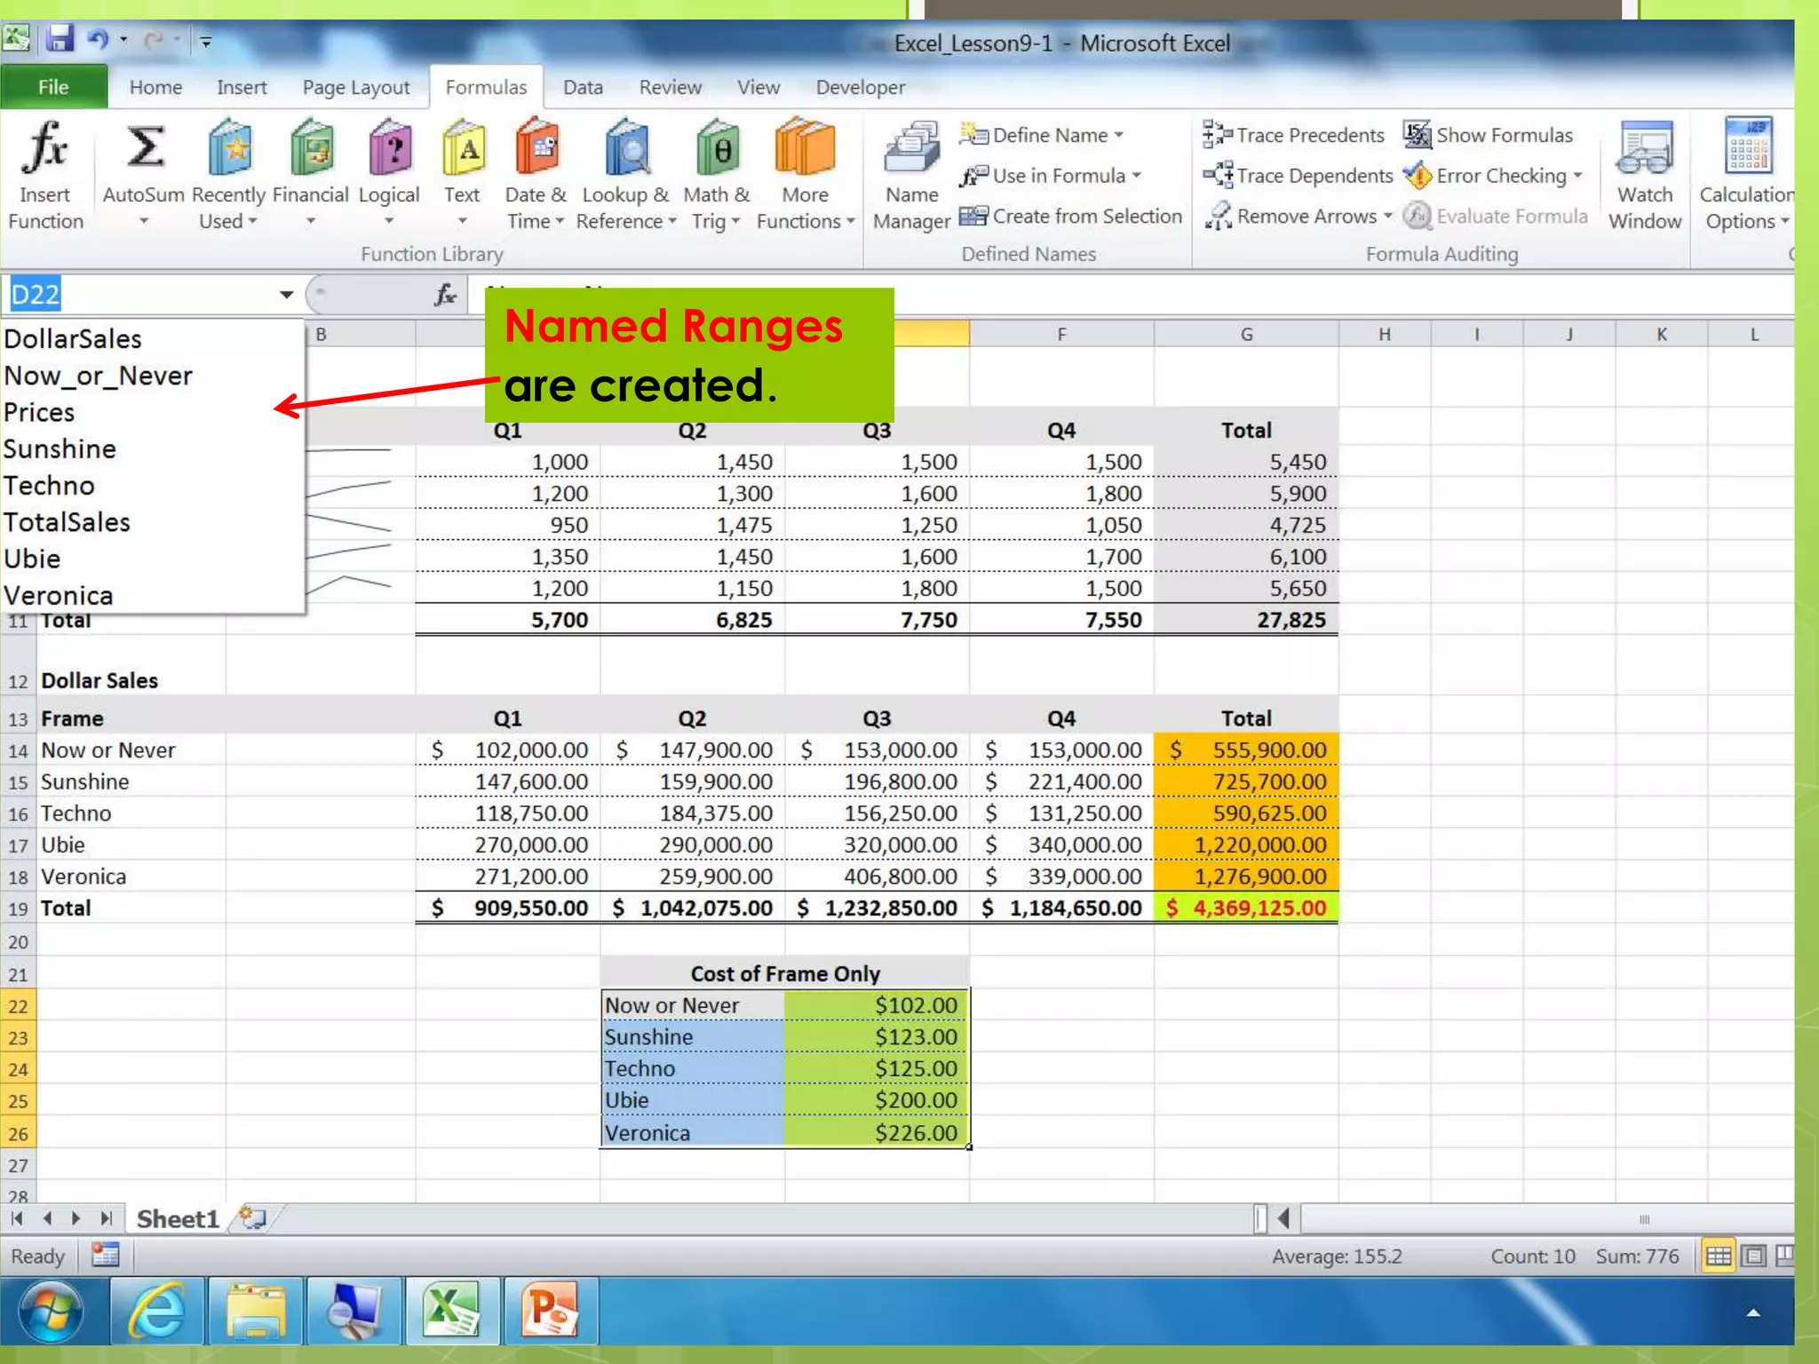Image resolution: width=1819 pixels, height=1364 pixels.
Task: Open the File tab
Action: [x=53, y=87]
